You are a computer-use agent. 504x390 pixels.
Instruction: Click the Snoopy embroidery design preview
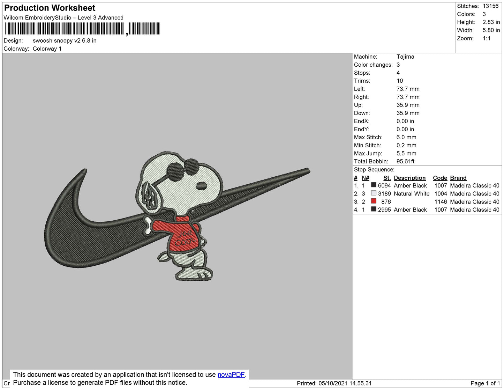click(177, 215)
